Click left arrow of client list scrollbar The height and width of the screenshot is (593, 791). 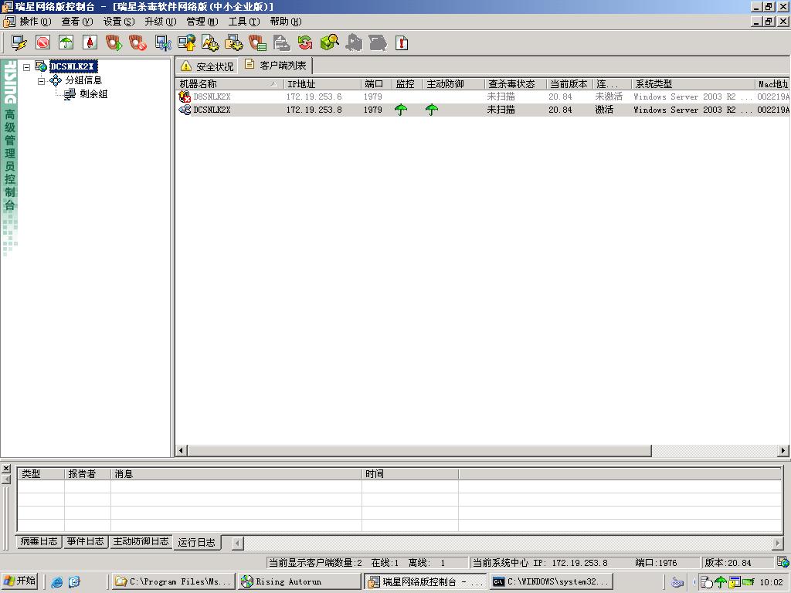182,450
